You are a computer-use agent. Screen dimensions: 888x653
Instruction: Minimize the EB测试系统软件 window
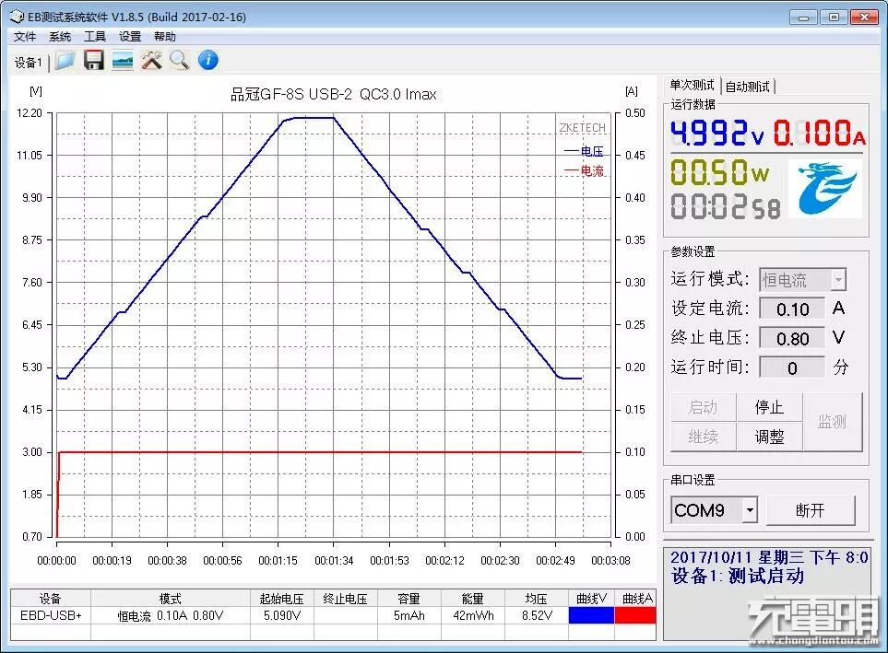pyautogui.click(x=803, y=17)
